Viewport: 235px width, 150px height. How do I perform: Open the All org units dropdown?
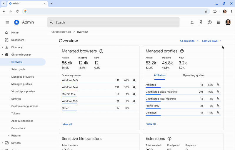(189, 41)
